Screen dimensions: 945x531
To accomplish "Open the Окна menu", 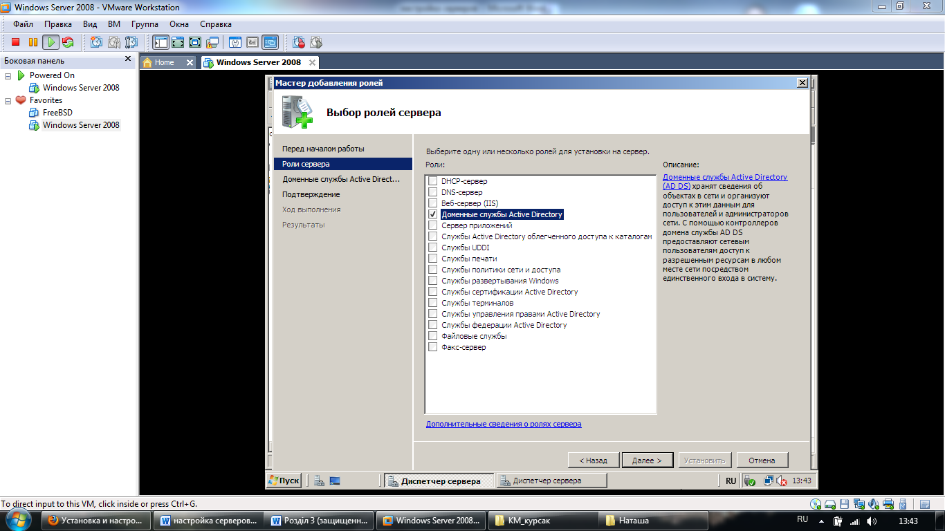I will coord(180,24).
